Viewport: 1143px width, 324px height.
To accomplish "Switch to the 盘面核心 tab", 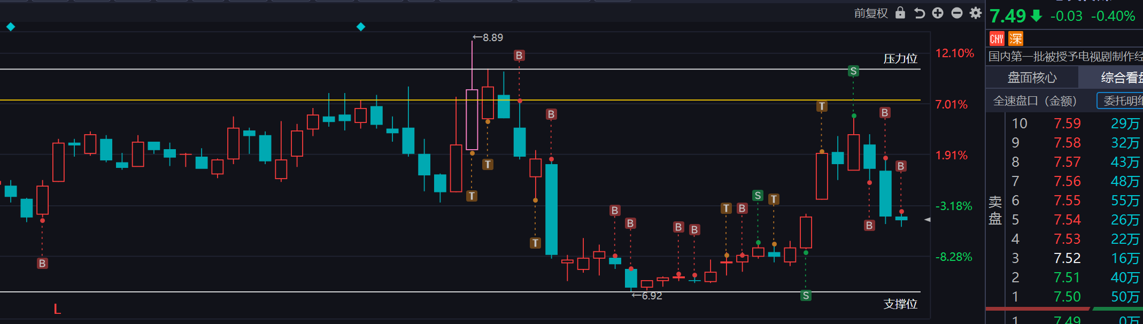I will (x=1032, y=78).
